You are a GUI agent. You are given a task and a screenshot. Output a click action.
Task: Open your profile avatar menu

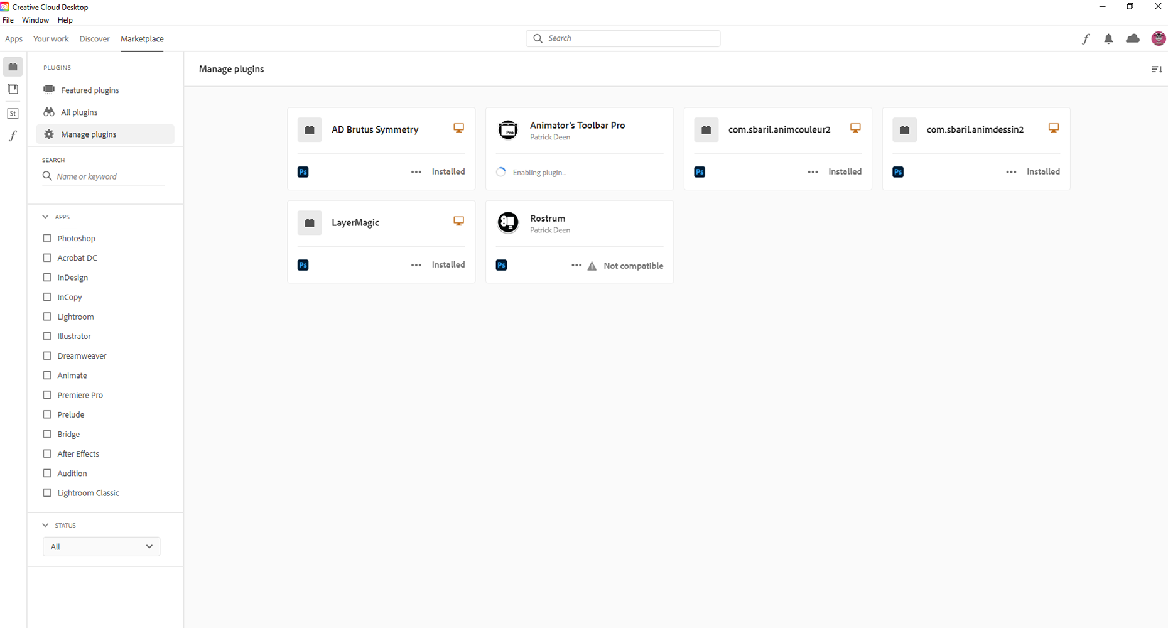coord(1159,38)
